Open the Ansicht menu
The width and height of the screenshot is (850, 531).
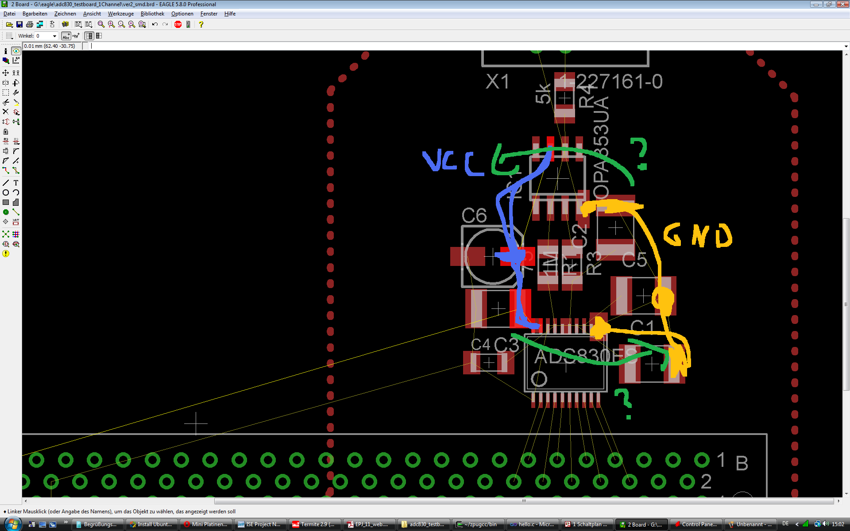[92, 14]
